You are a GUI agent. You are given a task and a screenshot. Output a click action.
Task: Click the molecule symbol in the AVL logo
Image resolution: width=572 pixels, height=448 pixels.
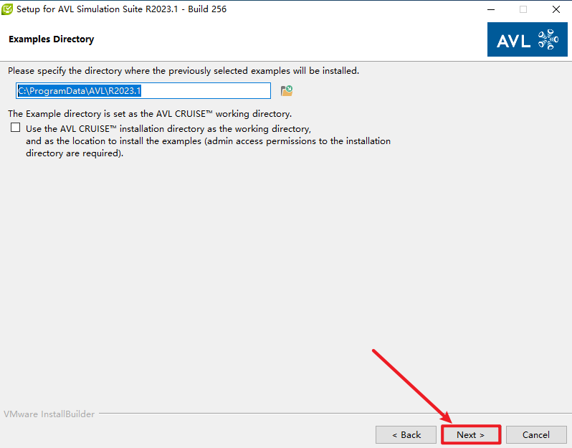tap(547, 39)
